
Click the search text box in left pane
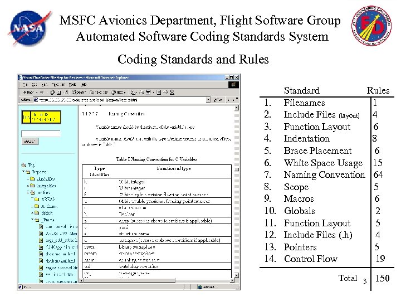pos(41,134)
